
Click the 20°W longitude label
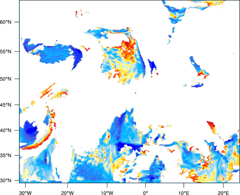click(x=67, y=193)
